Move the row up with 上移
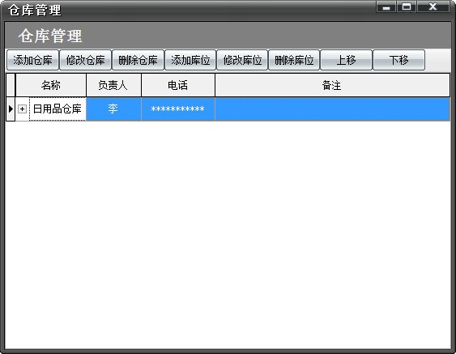 tap(346, 60)
